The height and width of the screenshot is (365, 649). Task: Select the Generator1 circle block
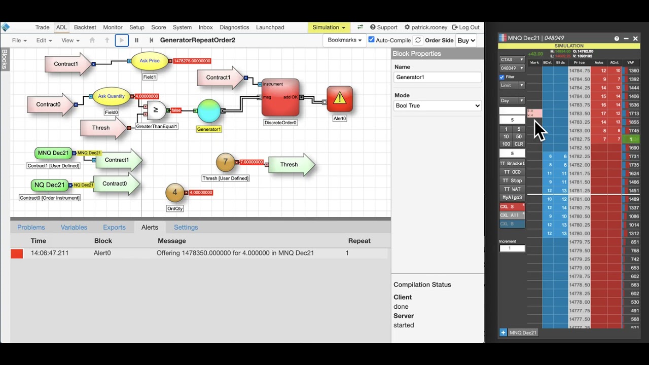click(x=209, y=111)
